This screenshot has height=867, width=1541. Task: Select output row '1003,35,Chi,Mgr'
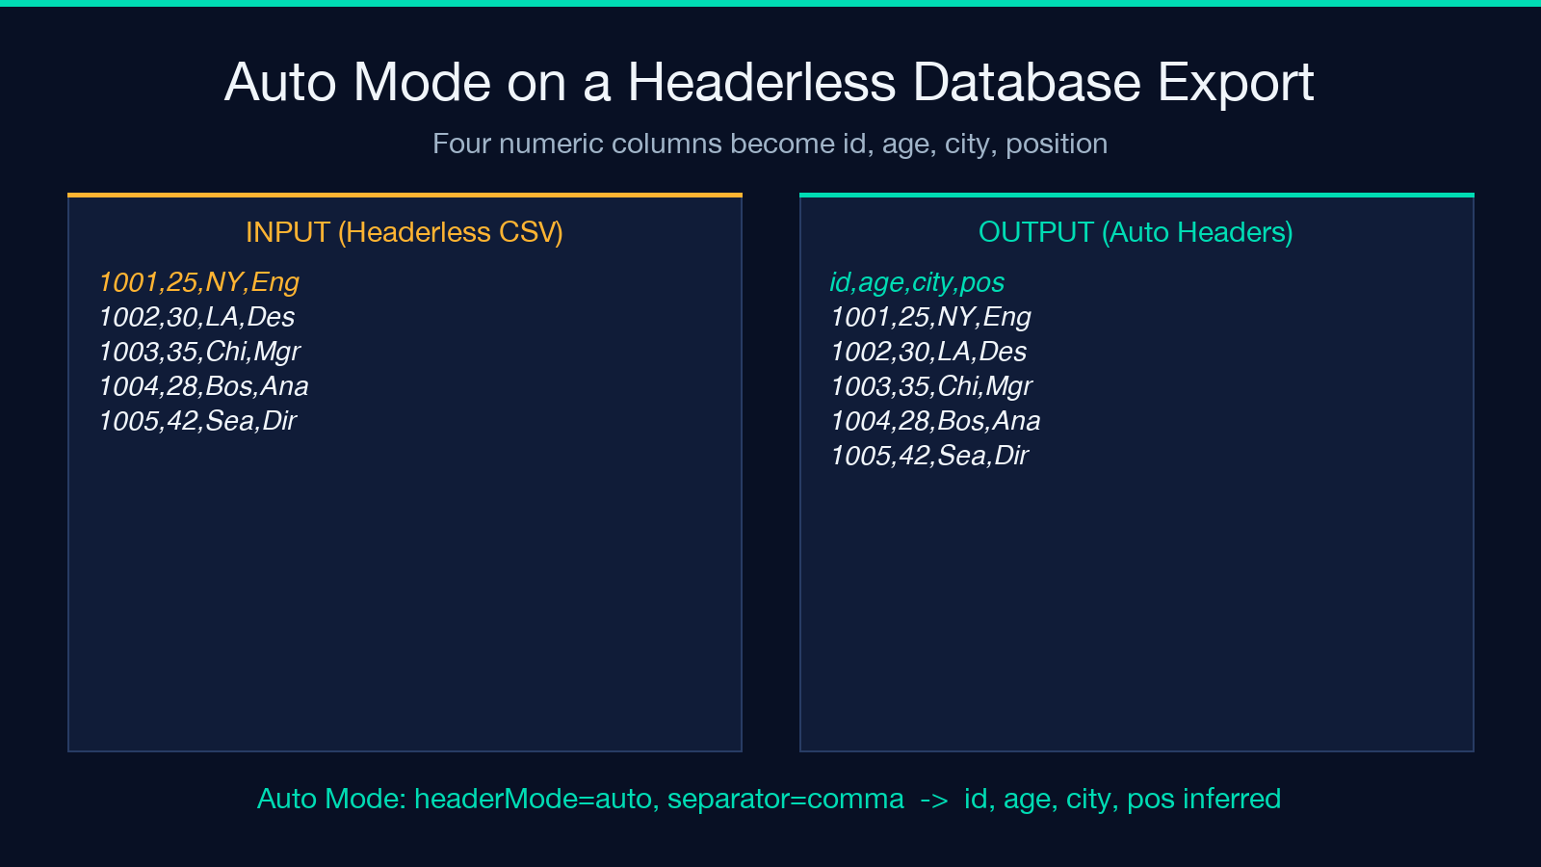tap(931, 386)
